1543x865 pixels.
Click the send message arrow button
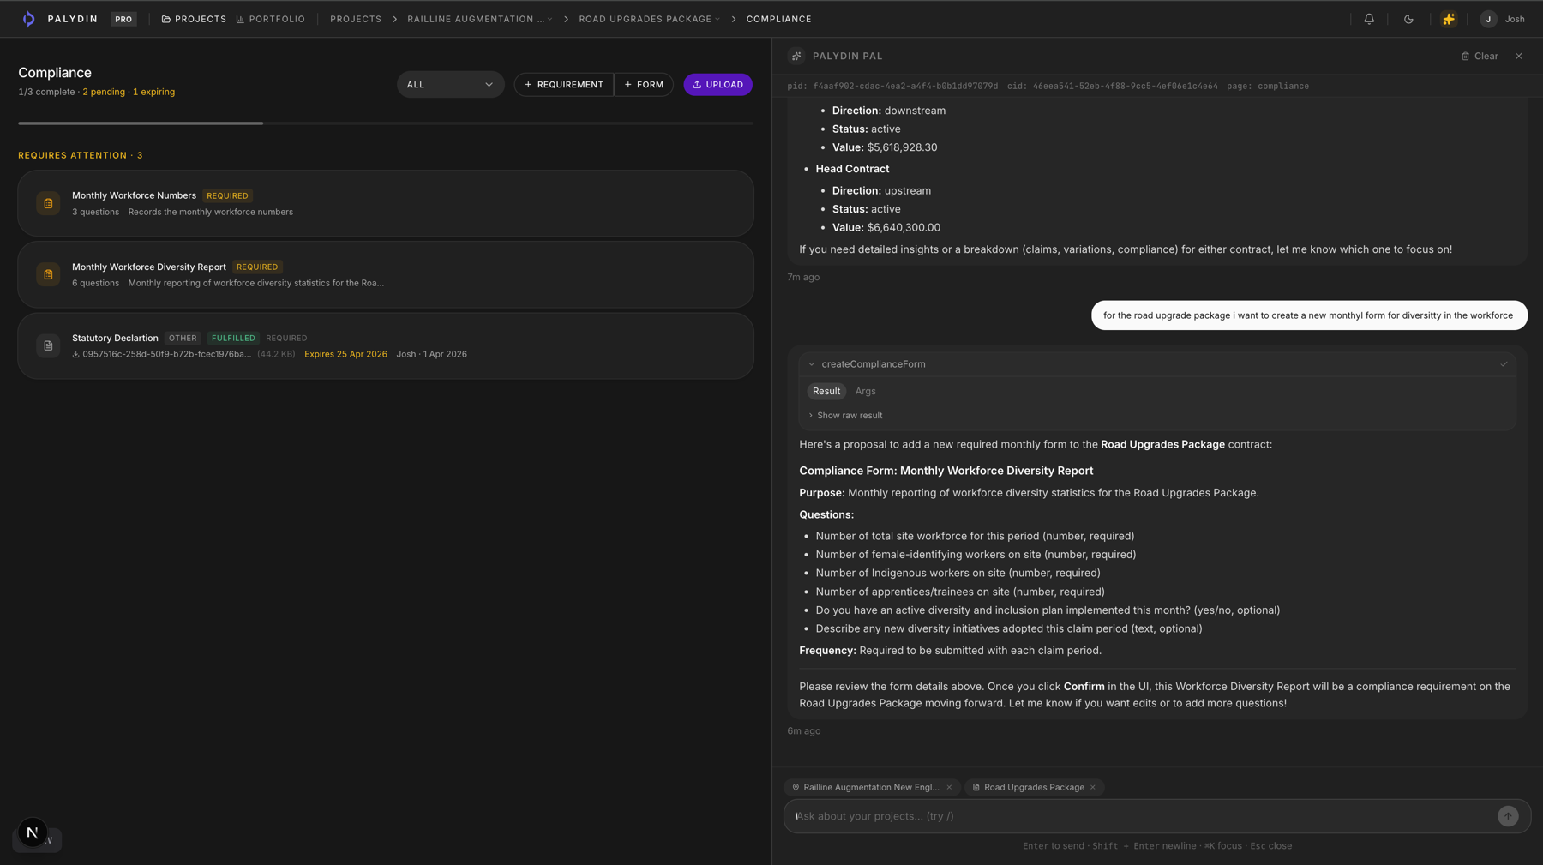(x=1507, y=816)
